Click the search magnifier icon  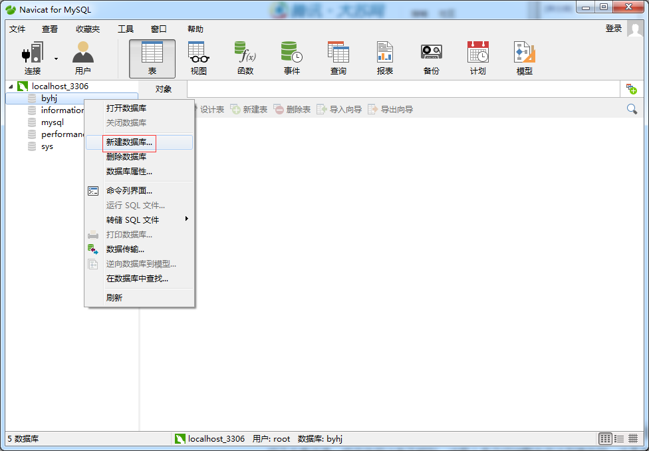pyautogui.click(x=632, y=108)
